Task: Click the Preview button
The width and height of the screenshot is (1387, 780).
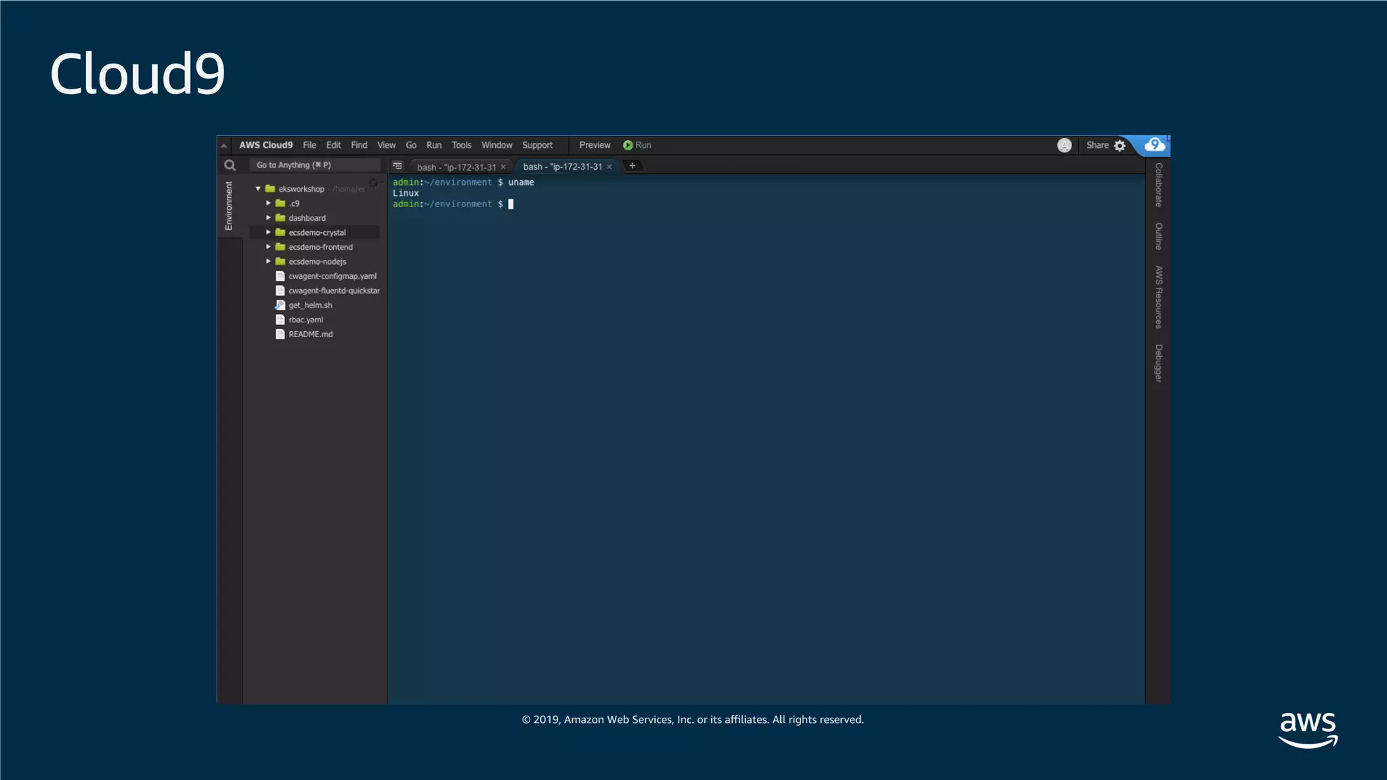Action: [595, 146]
